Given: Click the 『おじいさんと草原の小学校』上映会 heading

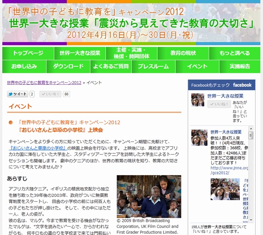Looking at the screenshot, I should (x=61, y=130).
